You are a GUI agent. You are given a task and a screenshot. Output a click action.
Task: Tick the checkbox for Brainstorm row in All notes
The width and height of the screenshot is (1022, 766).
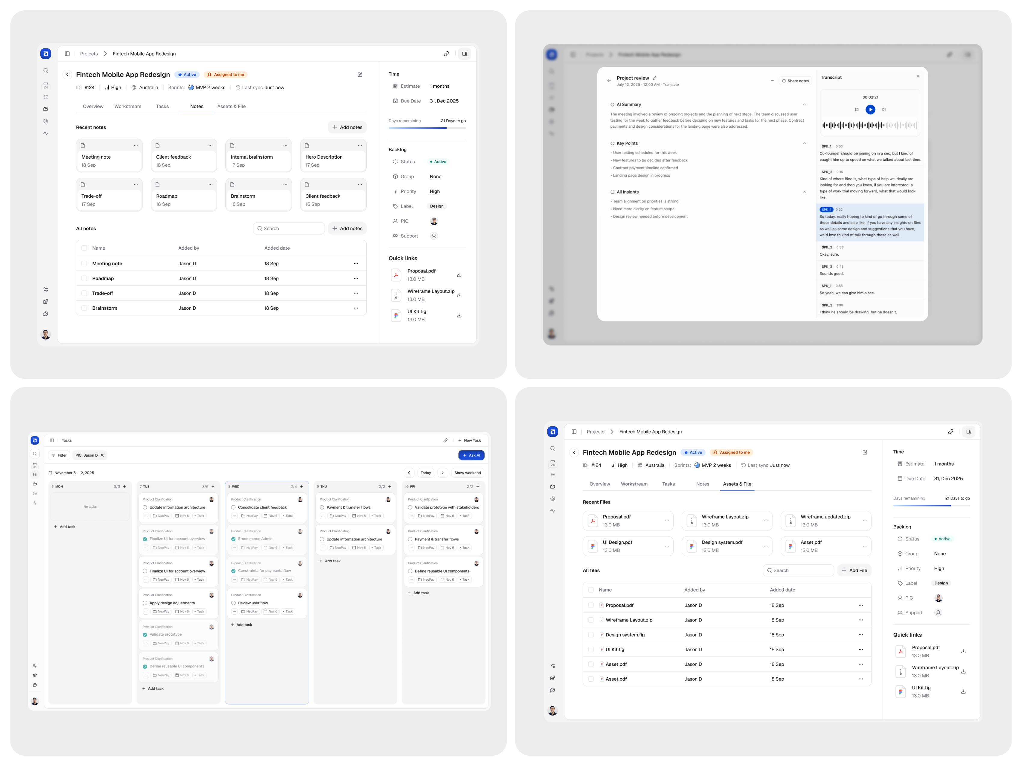[x=84, y=308]
